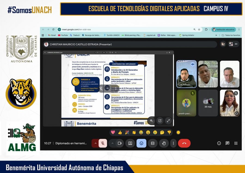Turn on captions with CC button
The height and width of the screenshot is (173, 245).
point(153,143)
